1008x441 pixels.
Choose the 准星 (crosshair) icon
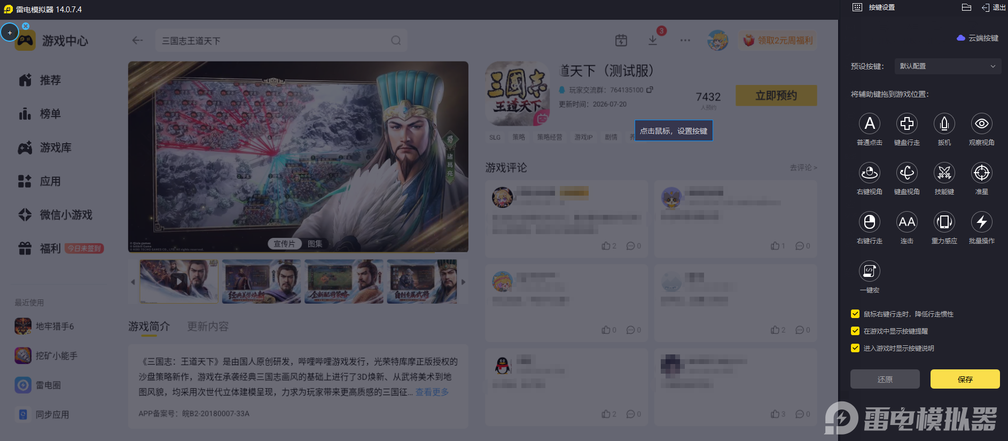[982, 173]
